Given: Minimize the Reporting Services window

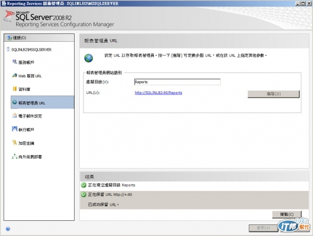Looking at the screenshot, I should point(298,4).
